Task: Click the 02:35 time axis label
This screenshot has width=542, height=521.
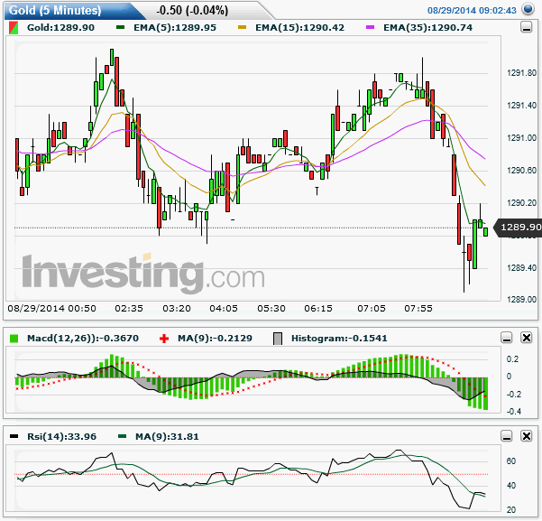Action: 129,309
